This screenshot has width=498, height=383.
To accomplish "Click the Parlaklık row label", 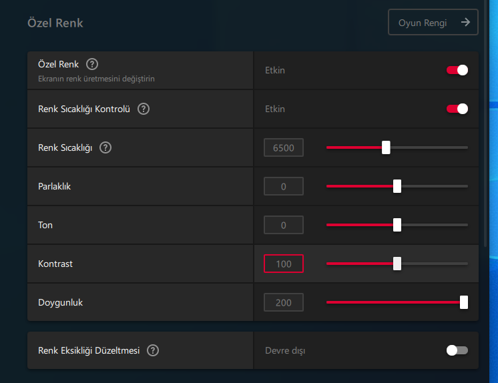I will tap(54, 186).
